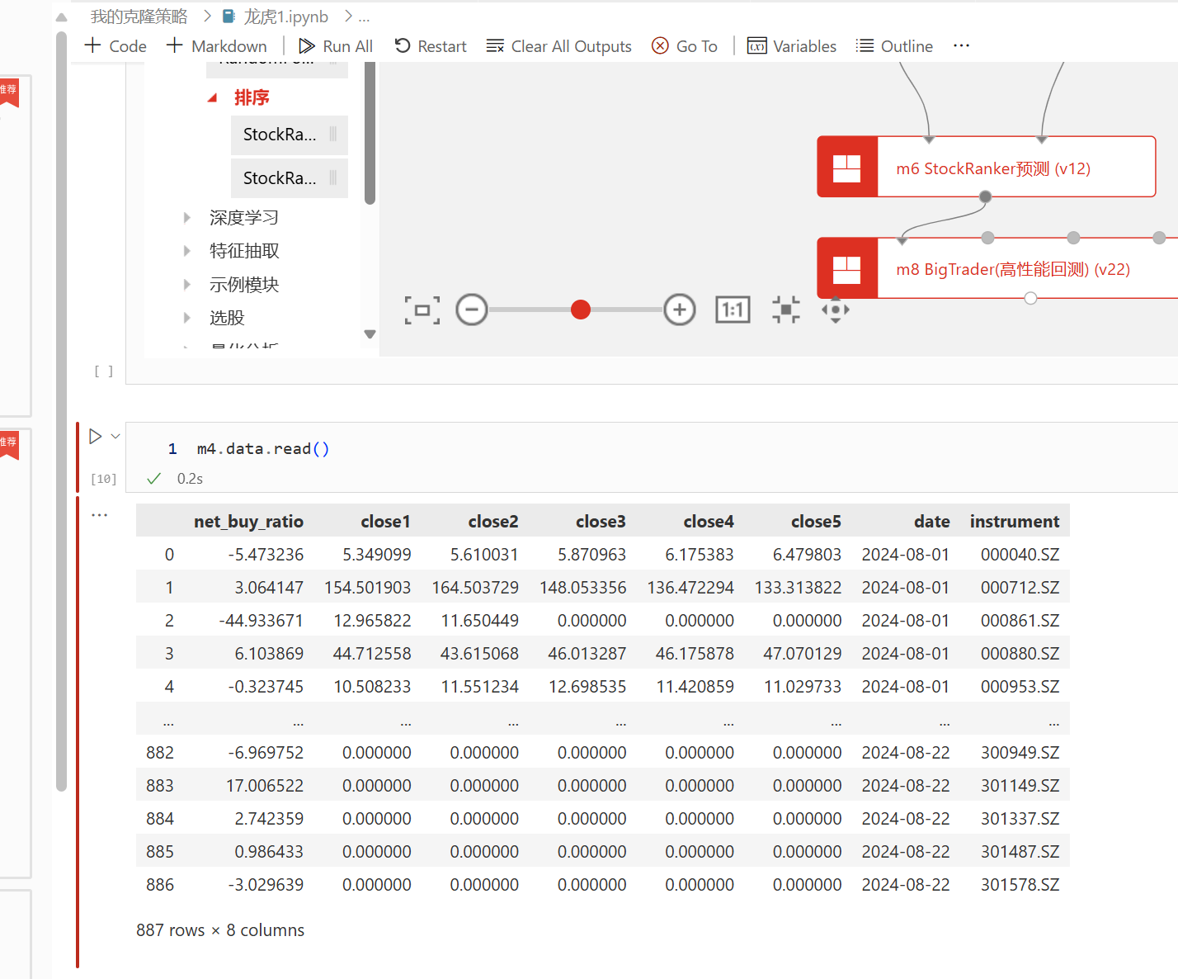Open cell output more actions ellipsis
1178x979 pixels.
[x=100, y=515]
